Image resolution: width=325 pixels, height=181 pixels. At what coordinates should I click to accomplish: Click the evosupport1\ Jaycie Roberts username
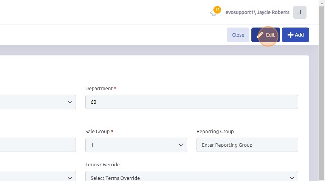point(257,12)
